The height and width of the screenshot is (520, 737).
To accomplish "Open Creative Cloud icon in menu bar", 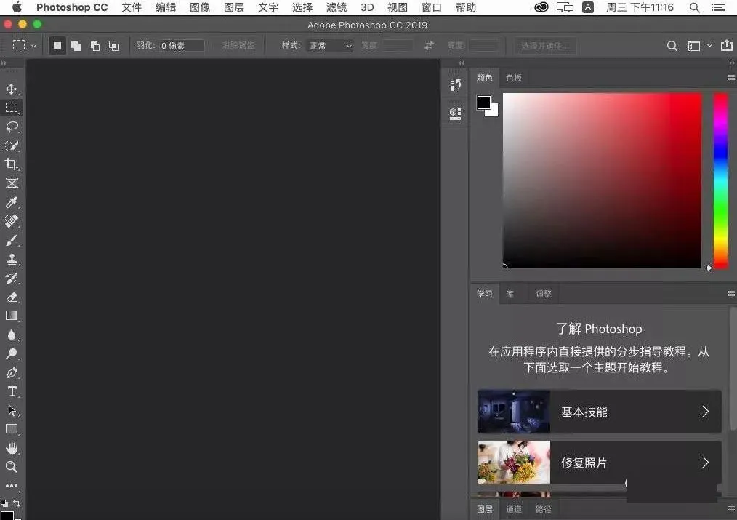I will point(541,7).
